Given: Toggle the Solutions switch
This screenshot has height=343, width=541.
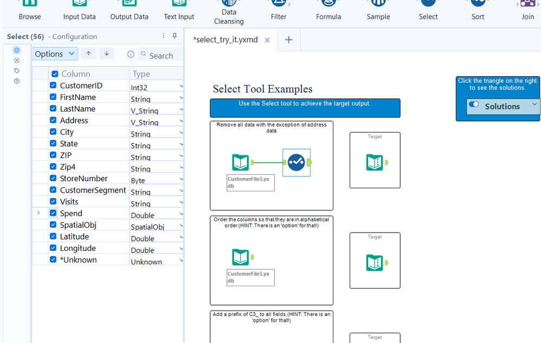Looking at the screenshot, I should [474, 104].
